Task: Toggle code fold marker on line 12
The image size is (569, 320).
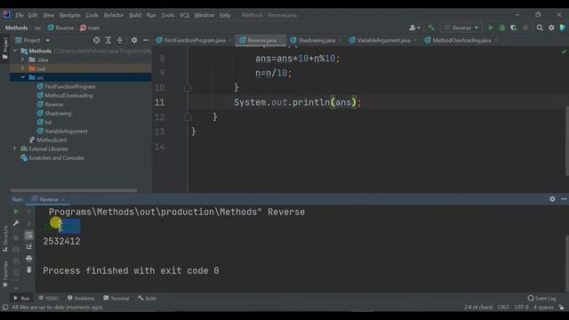Action: [x=188, y=116]
